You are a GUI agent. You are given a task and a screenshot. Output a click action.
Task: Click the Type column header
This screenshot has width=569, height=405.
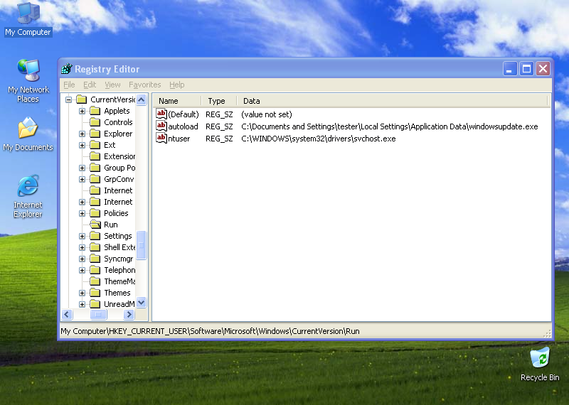219,100
